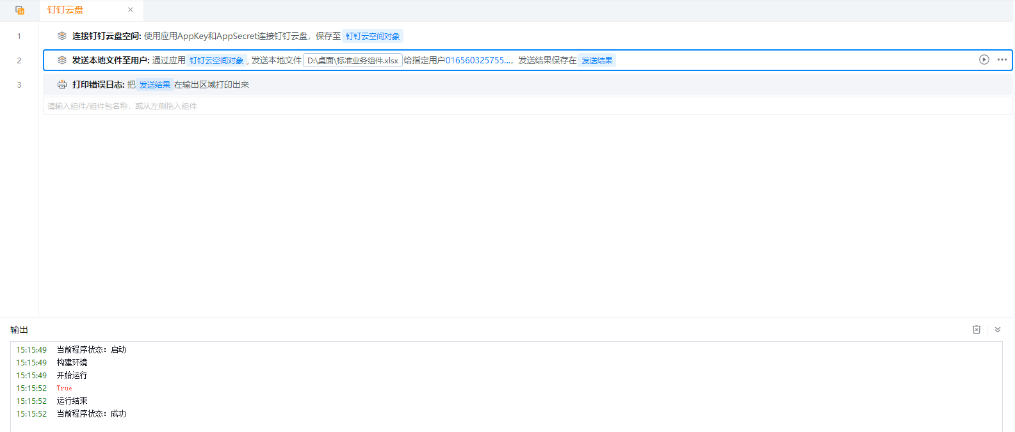Click line number 1 in the gutter
1015x432 pixels.
(x=19, y=36)
